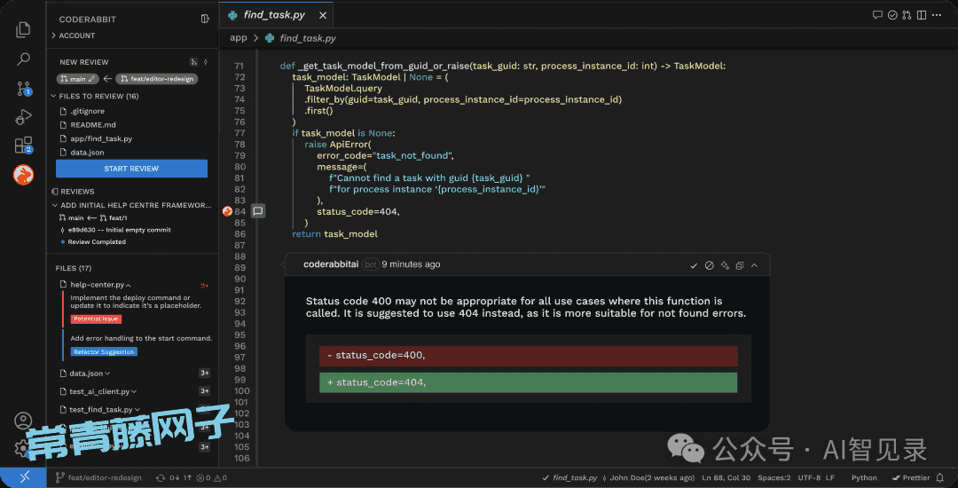Click the find_task.py breadcrumb segment
Screen dimensions: 958x488
[x=308, y=38]
